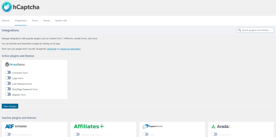The image size is (276, 137).
Task: Activate the Affiliates plugin logo
Action: pyautogui.click(x=89, y=126)
